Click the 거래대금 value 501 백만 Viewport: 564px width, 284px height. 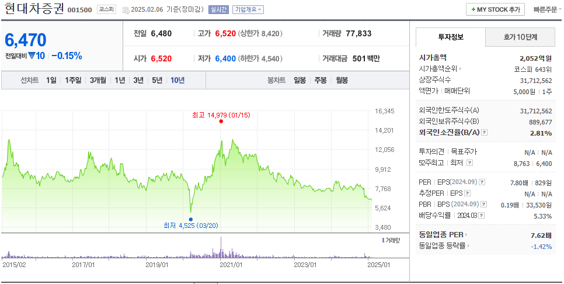tap(366, 58)
